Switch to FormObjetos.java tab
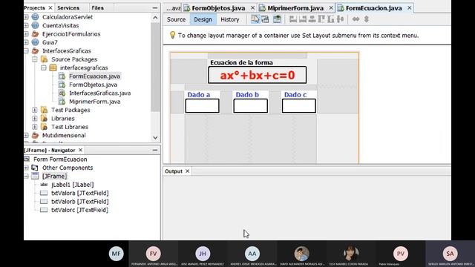This screenshot has width=475, height=267. click(x=218, y=8)
